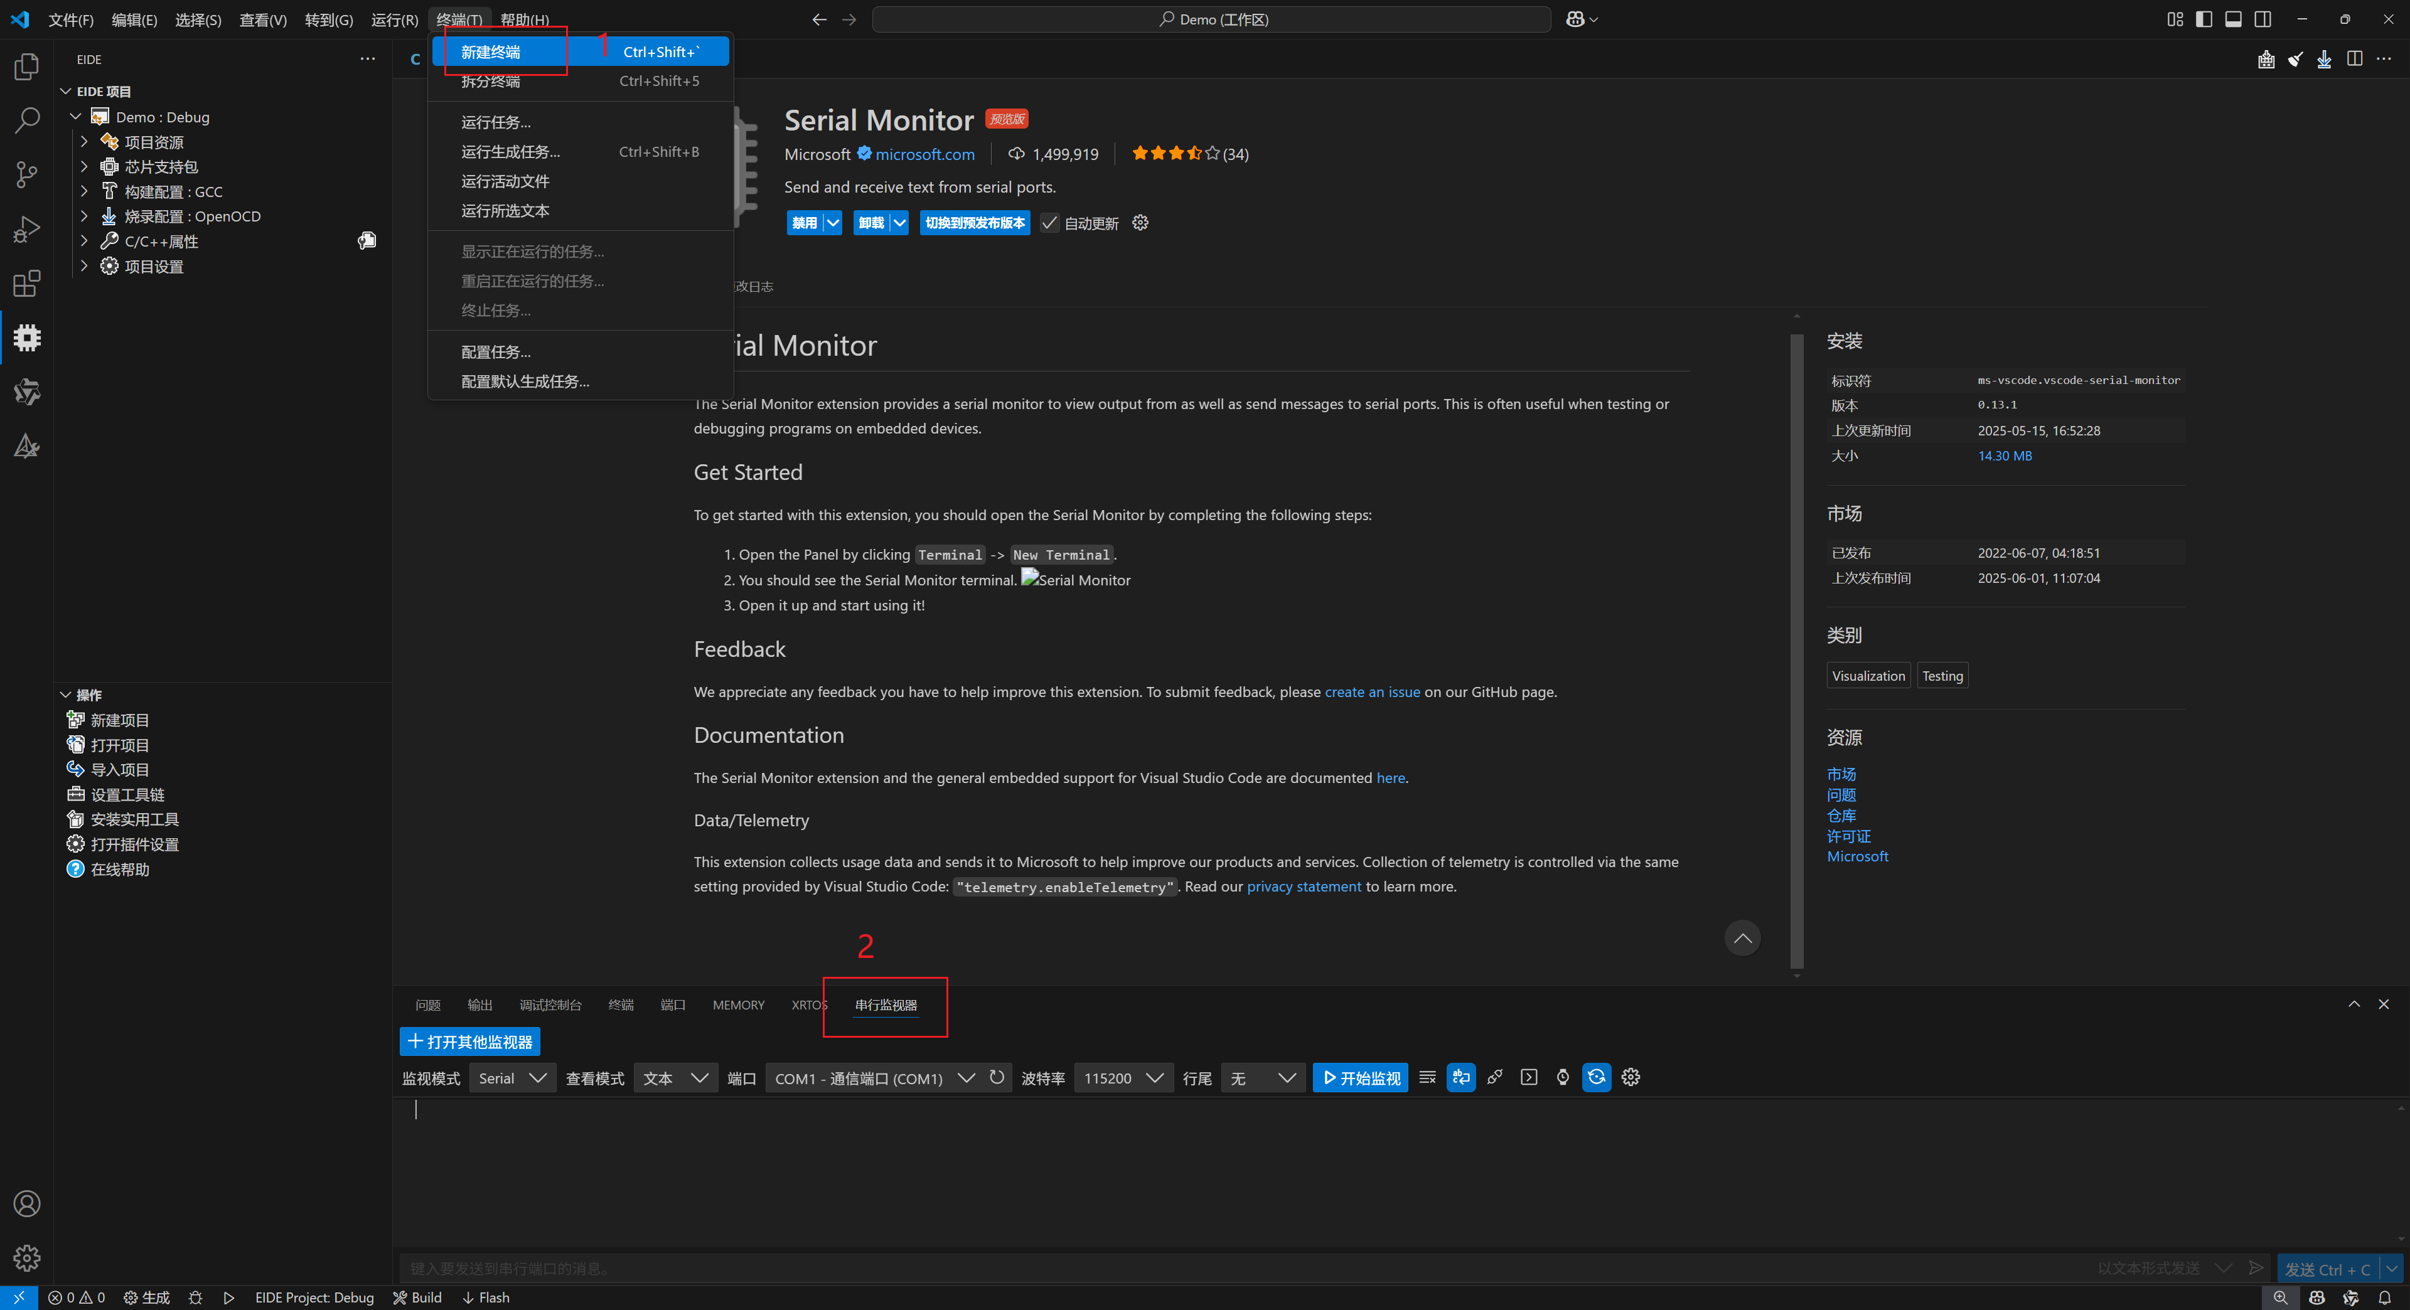Click the clean broom icon in editor toolbar
The image size is (2410, 1310).
coord(2295,59)
